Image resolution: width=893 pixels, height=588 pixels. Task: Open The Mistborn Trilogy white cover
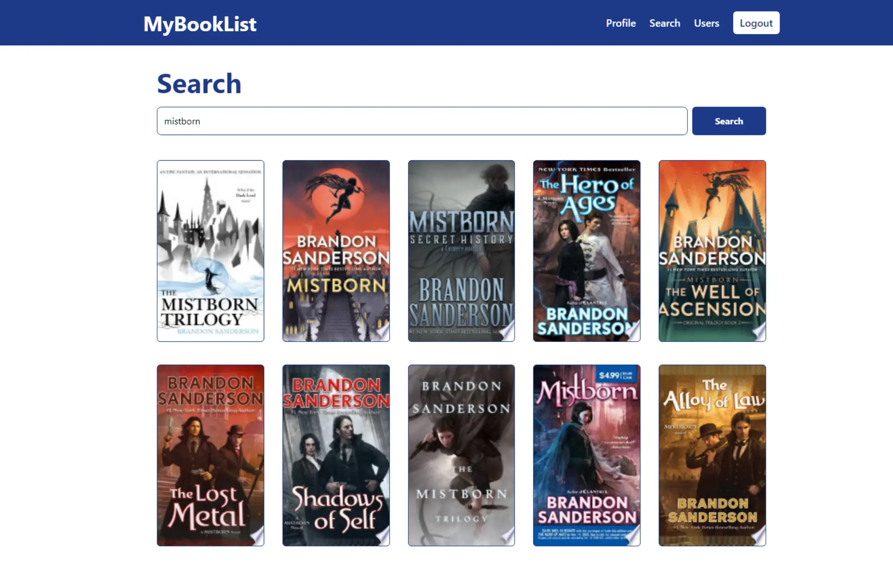[210, 251]
